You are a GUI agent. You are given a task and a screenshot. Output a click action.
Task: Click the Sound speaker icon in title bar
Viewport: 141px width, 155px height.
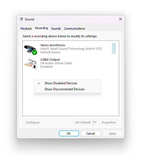(x=21, y=19)
